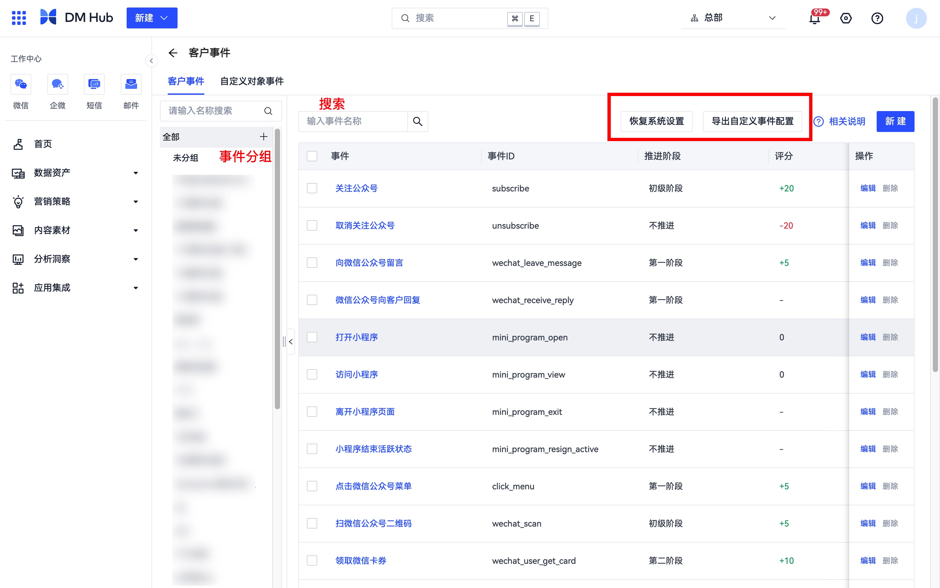This screenshot has width=940, height=588.
Task: Select the 未分组 event group
Action: pos(186,158)
